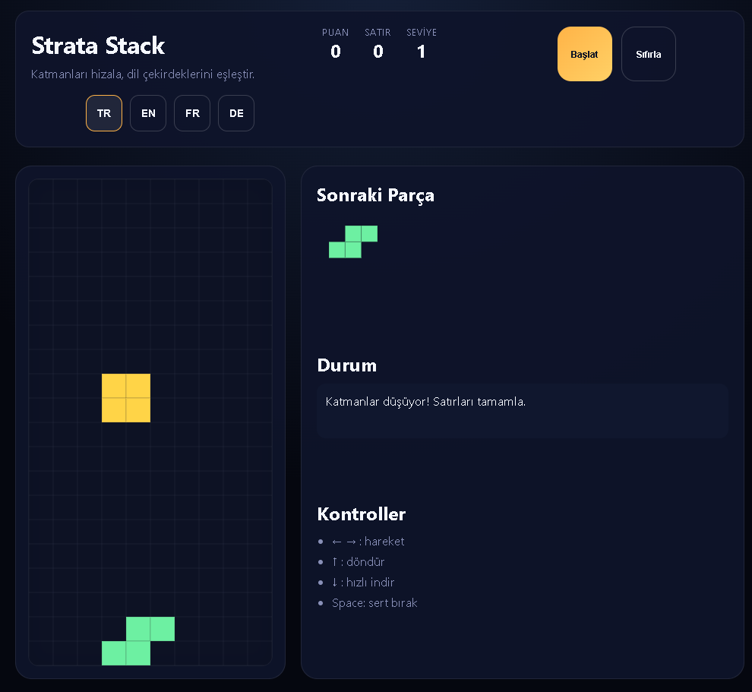Viewport: 752px width, 692px height.
Task: Click the Seviye level number
Action: 422,52
